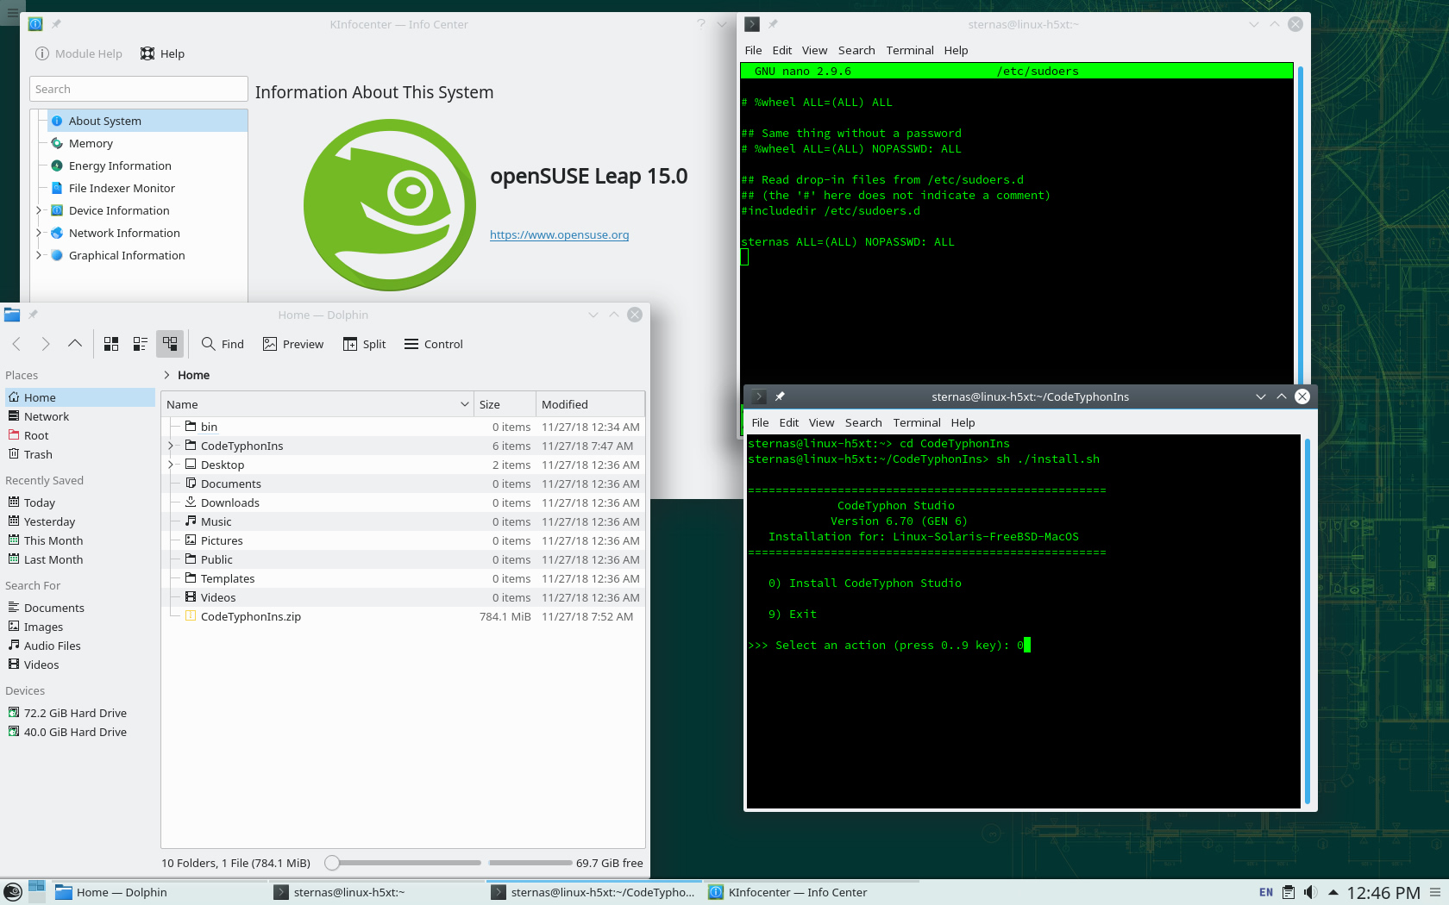Open openSUSE application launcher
Image resolution: width=1449 pixels, height=905 pixels.
[12, 892]
